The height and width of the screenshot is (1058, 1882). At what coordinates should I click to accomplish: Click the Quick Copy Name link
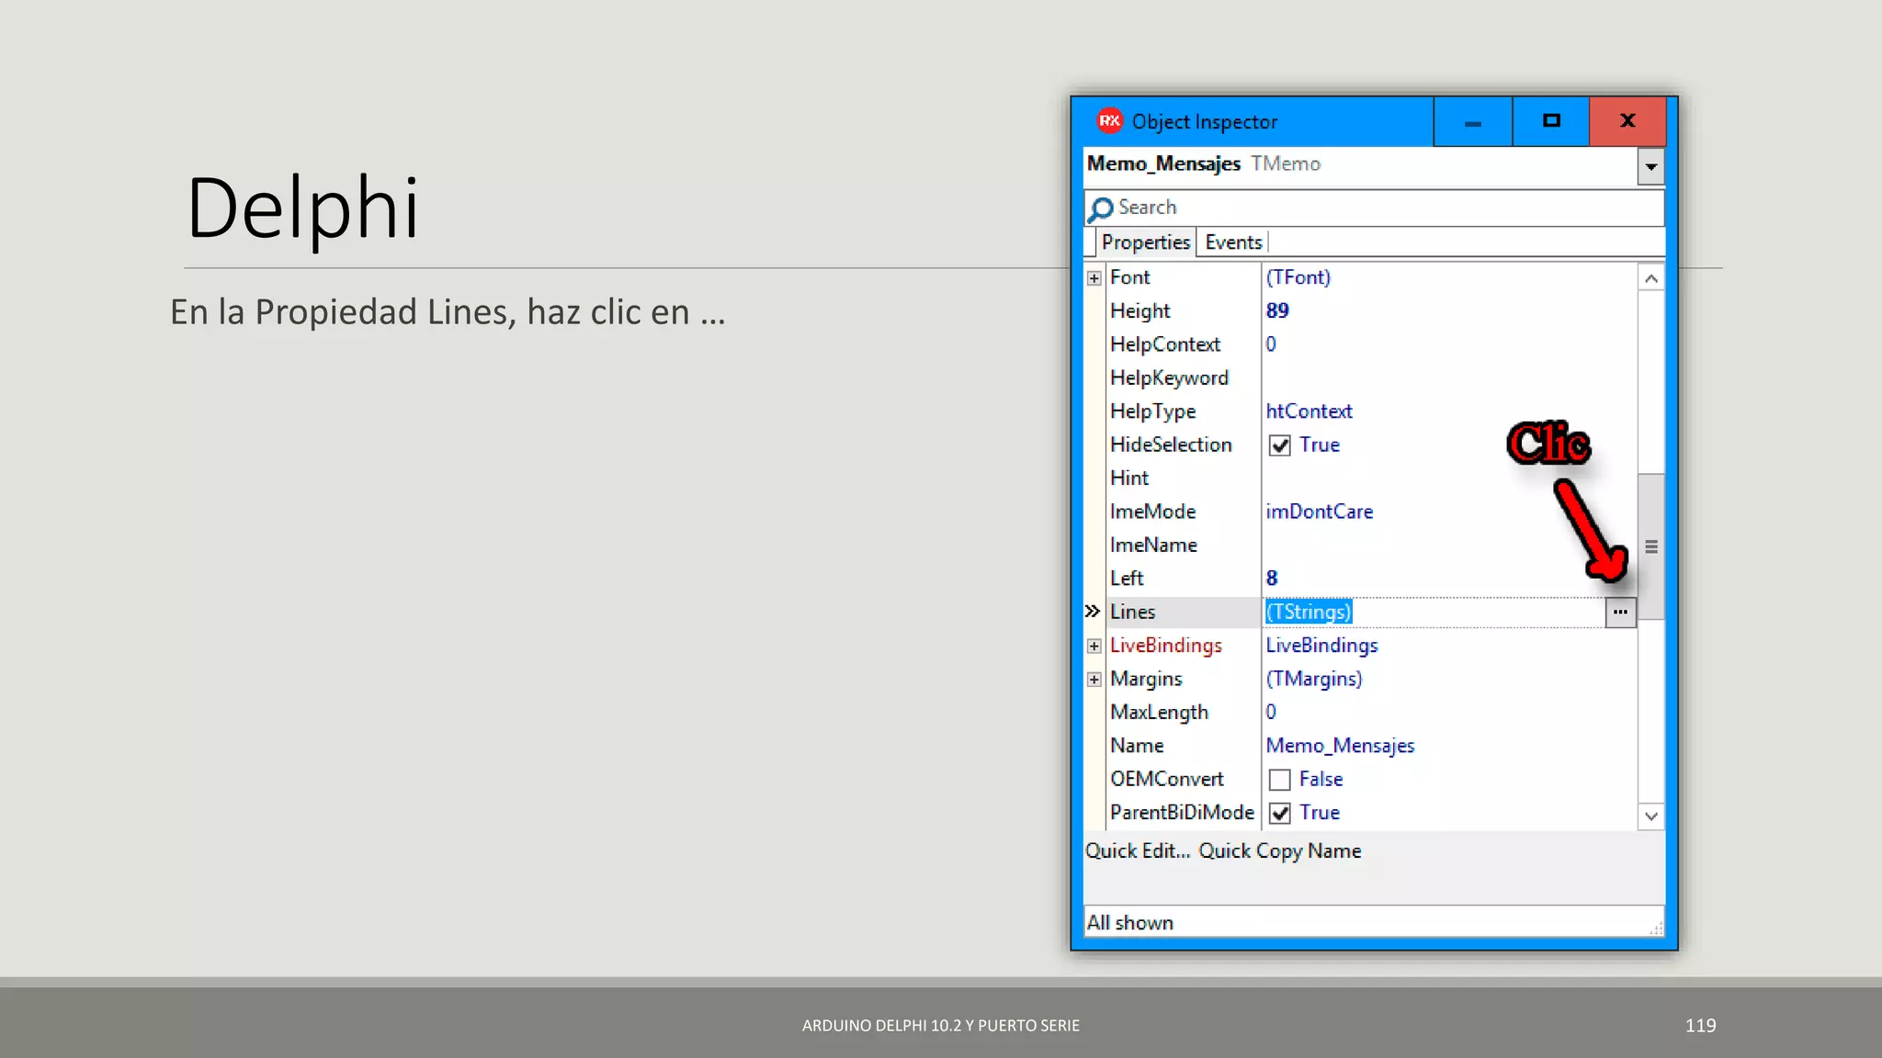click(x=1279, y=850)
